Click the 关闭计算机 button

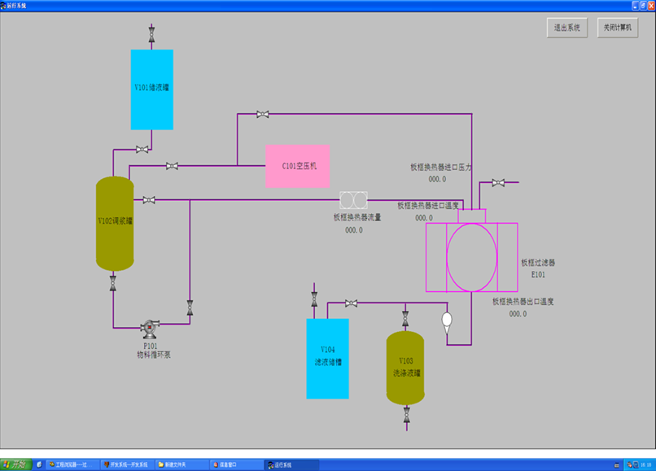point(617,28)
